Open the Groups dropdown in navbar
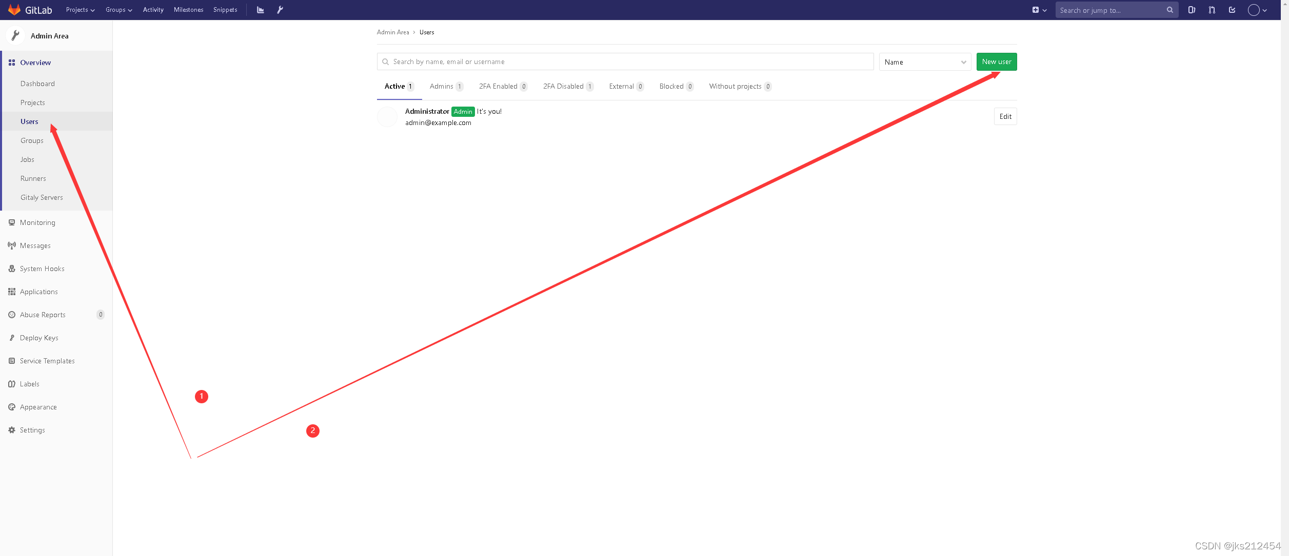 click(119, 10)
